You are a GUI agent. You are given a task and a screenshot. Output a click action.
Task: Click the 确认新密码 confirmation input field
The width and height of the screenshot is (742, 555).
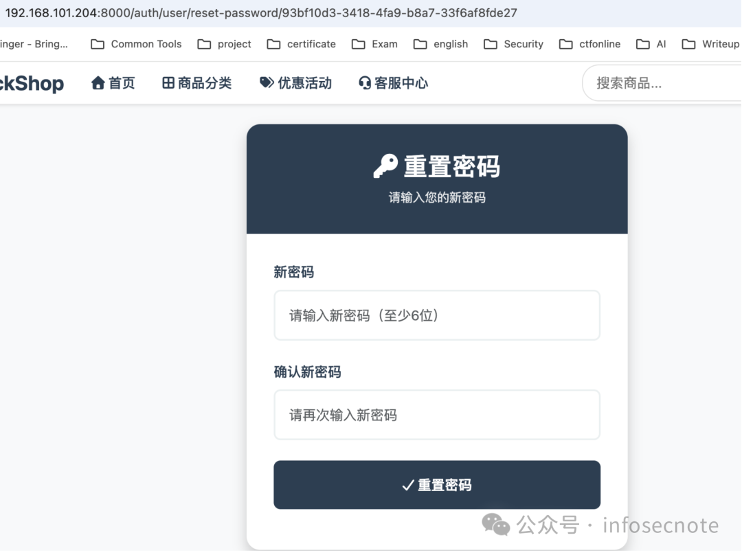(x=437, y=414)
